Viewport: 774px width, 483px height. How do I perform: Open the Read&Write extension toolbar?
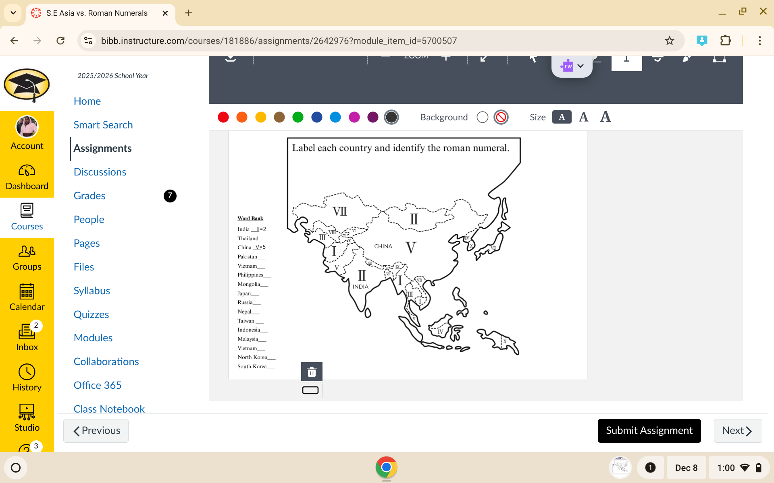point(567,66)
